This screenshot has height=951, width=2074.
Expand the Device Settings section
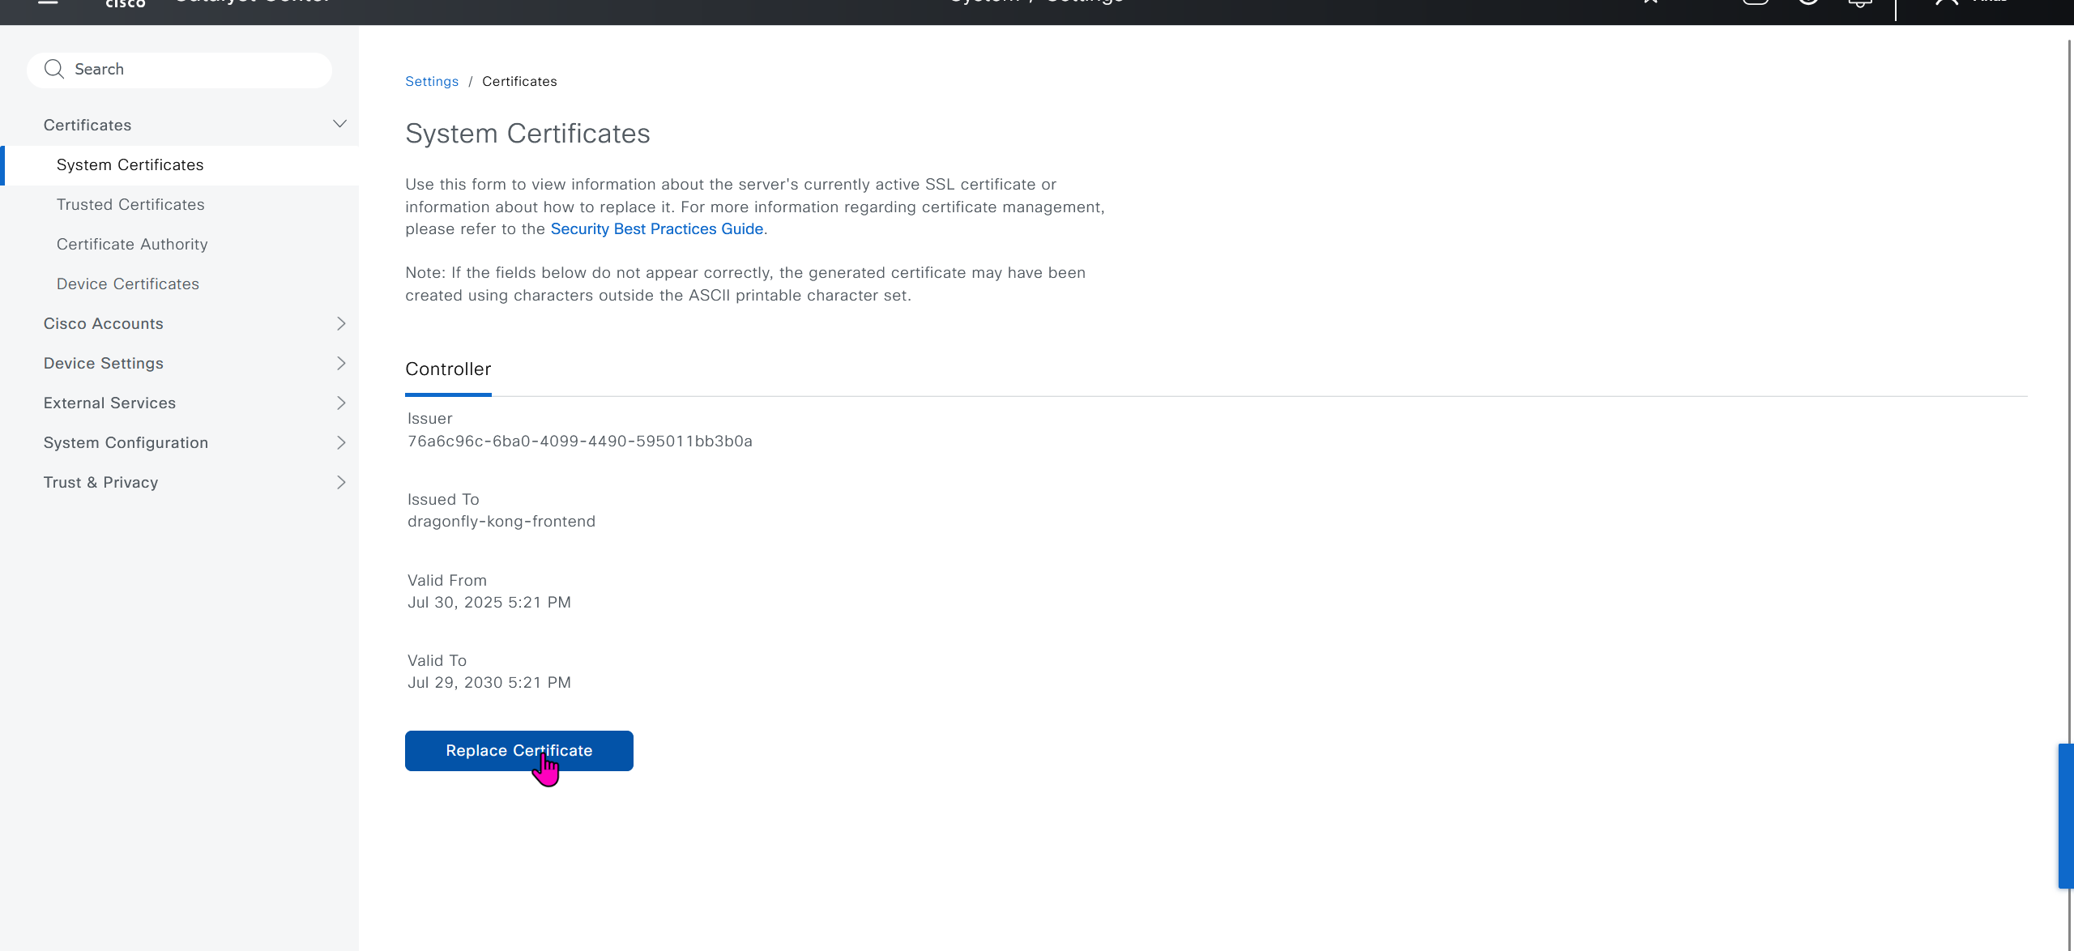pyautogui.click(x=340, y=363)
